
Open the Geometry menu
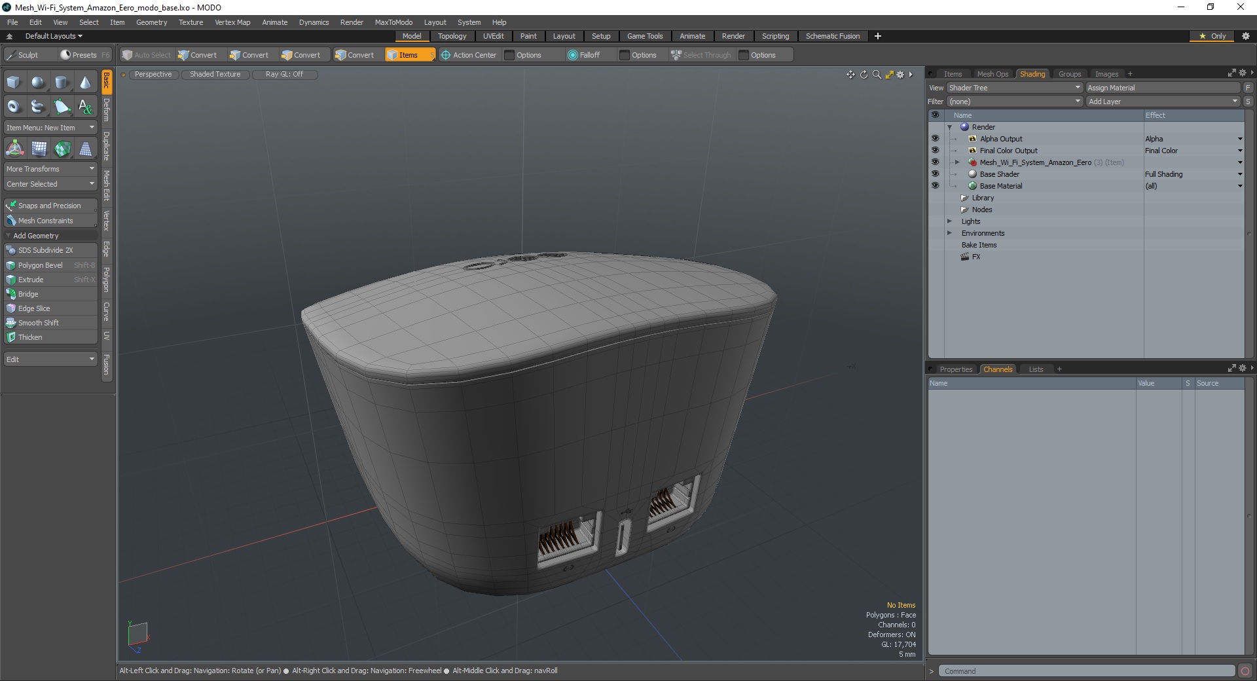pyautogui.click(x=151, y=22)
